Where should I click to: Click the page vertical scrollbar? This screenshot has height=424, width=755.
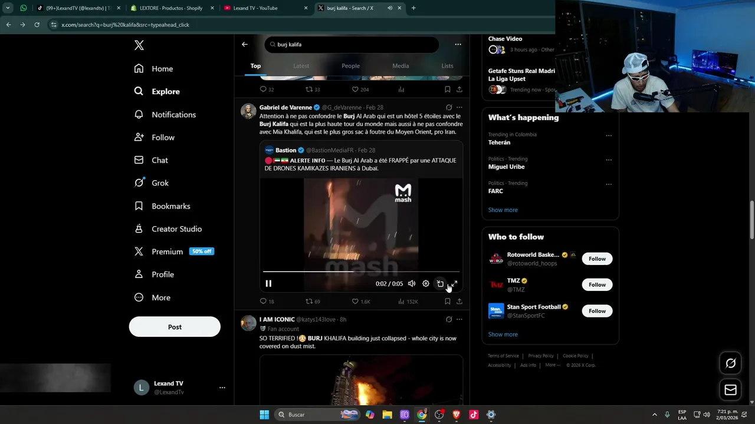751,220
